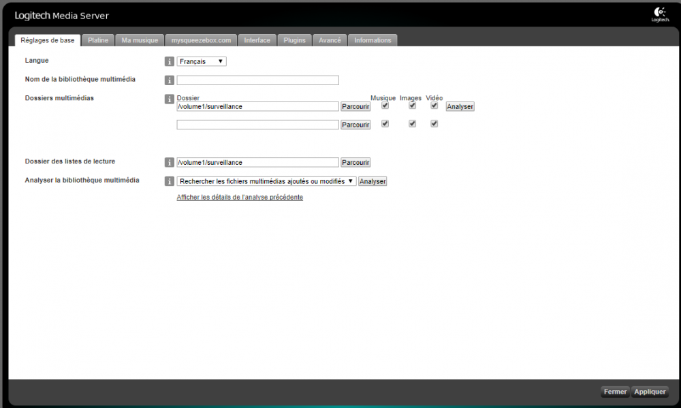This screenshot has height=408, width=681.
Task: Open the Ma musique tab
Action: (140, 40)
